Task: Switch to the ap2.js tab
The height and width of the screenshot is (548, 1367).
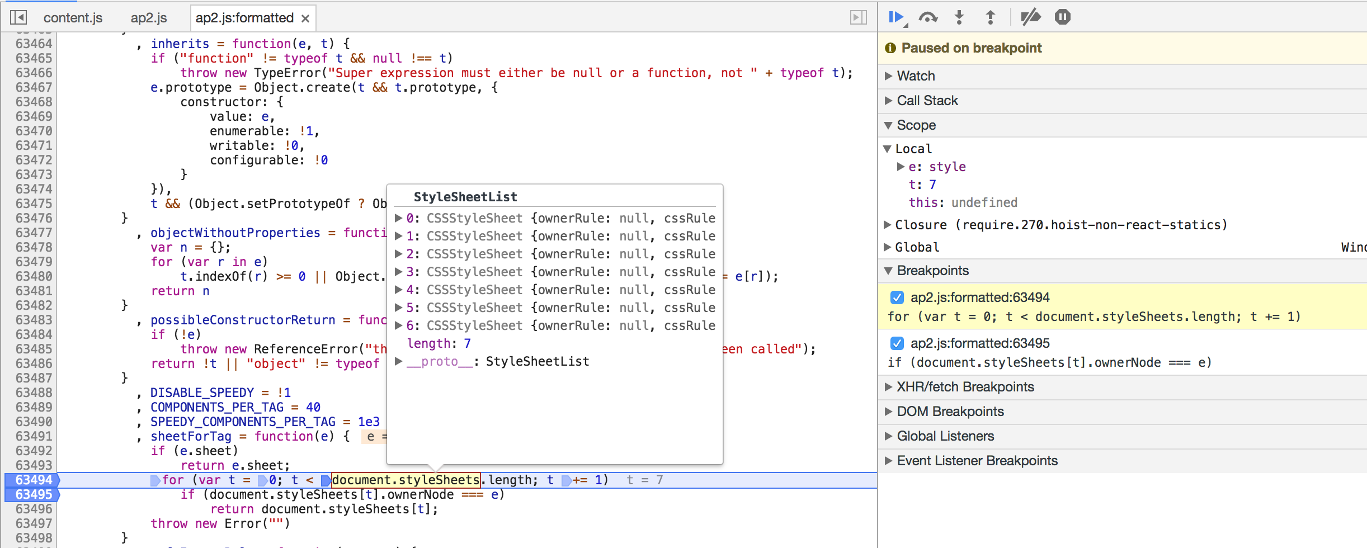Action: click(148, 17)
